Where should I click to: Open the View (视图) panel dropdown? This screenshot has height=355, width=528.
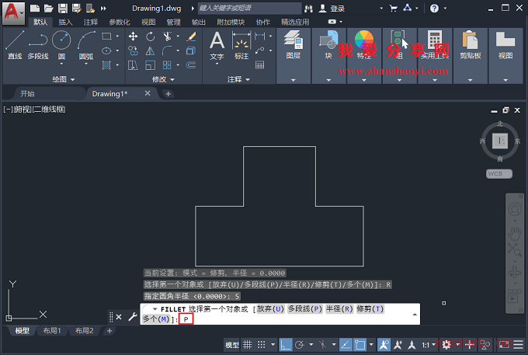tap(505, 80)
